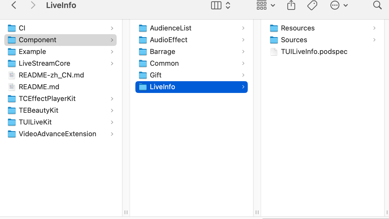This screenshot has height=219, width=389.
Task: Select the README-zh_CN.md file icon
Action: click(12, 75)
